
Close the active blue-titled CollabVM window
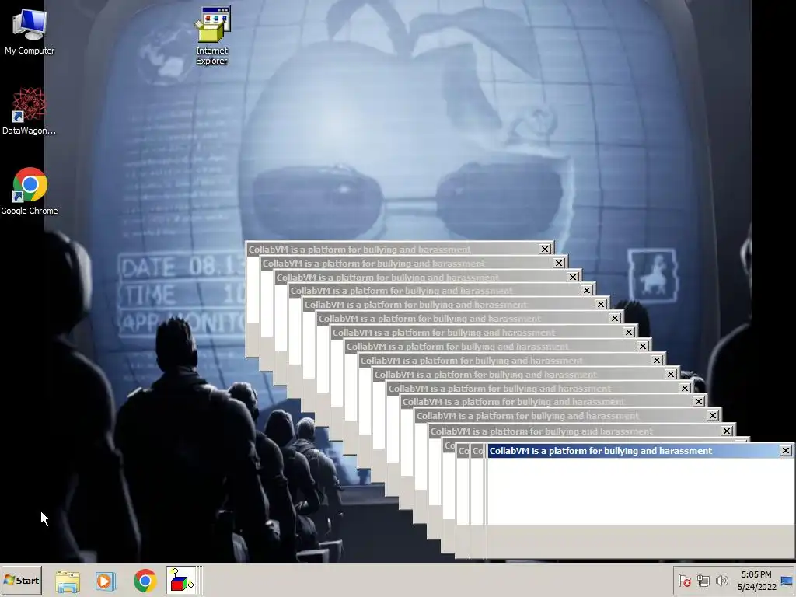[x=785, y=450]
